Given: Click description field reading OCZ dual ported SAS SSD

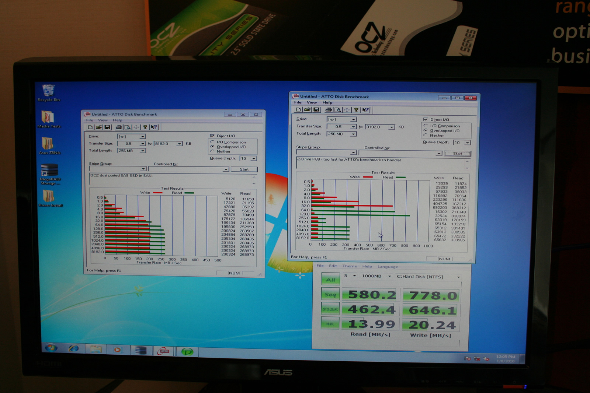Looking at the screenshot, I should click(173, 179).
